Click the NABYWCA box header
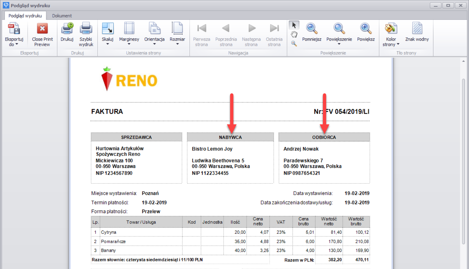 [230, 137]
